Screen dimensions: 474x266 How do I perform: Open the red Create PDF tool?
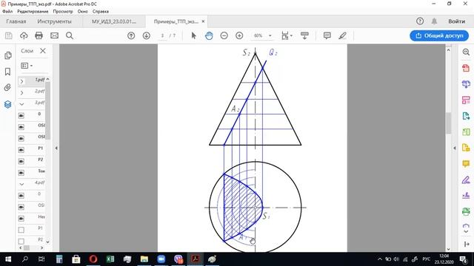point(466,68)
